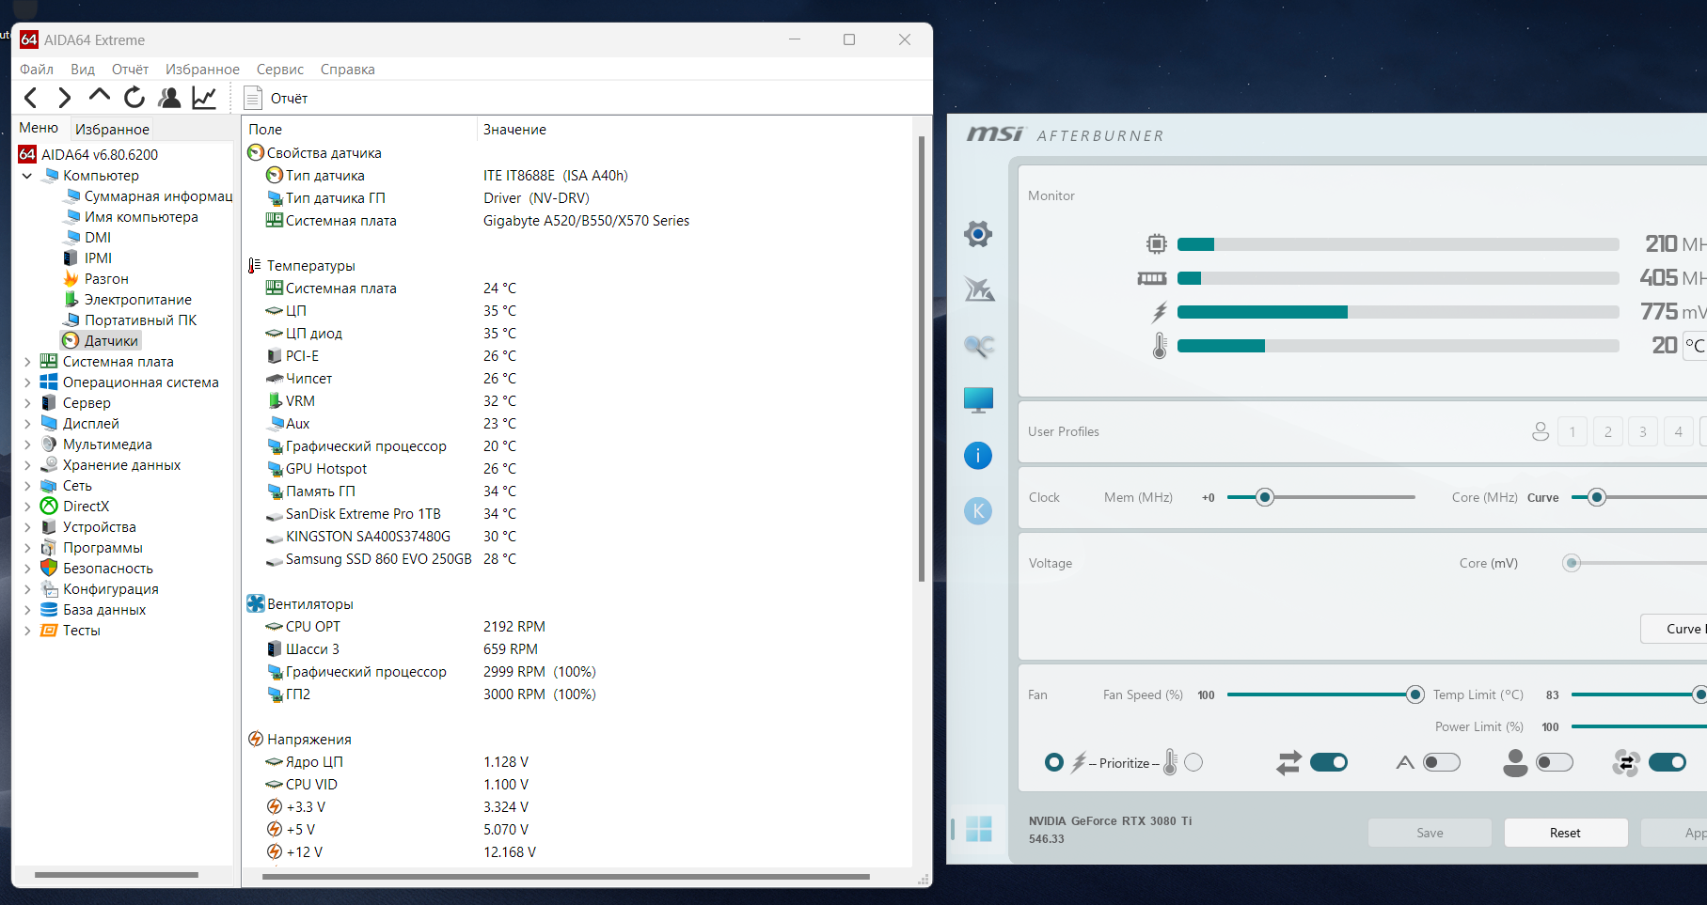Screen dimensions: 1707x905
Task: Switch to the Меню tab in left panel
Action: [x=39, y=128]
